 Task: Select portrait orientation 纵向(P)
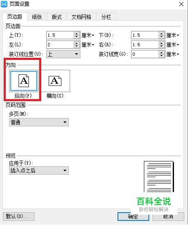23,81
